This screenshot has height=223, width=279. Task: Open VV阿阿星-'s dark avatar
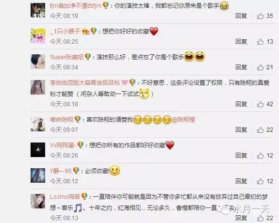[38, 150]
